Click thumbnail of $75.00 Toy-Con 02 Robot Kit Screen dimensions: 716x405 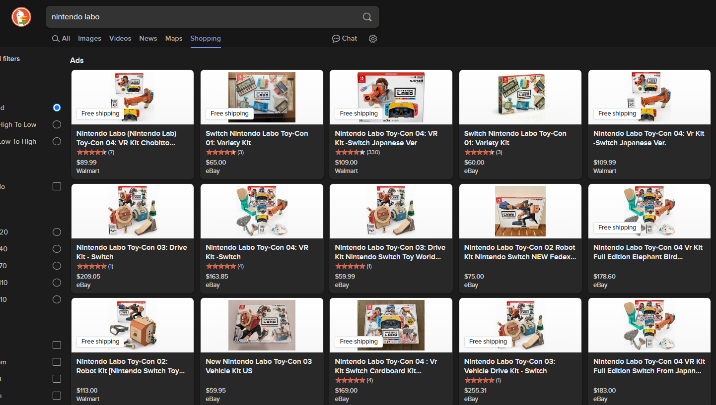tap(520, 211)
